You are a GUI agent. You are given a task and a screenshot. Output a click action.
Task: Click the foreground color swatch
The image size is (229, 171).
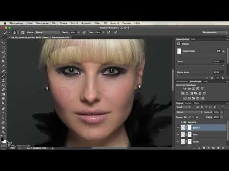coord(2,140)
